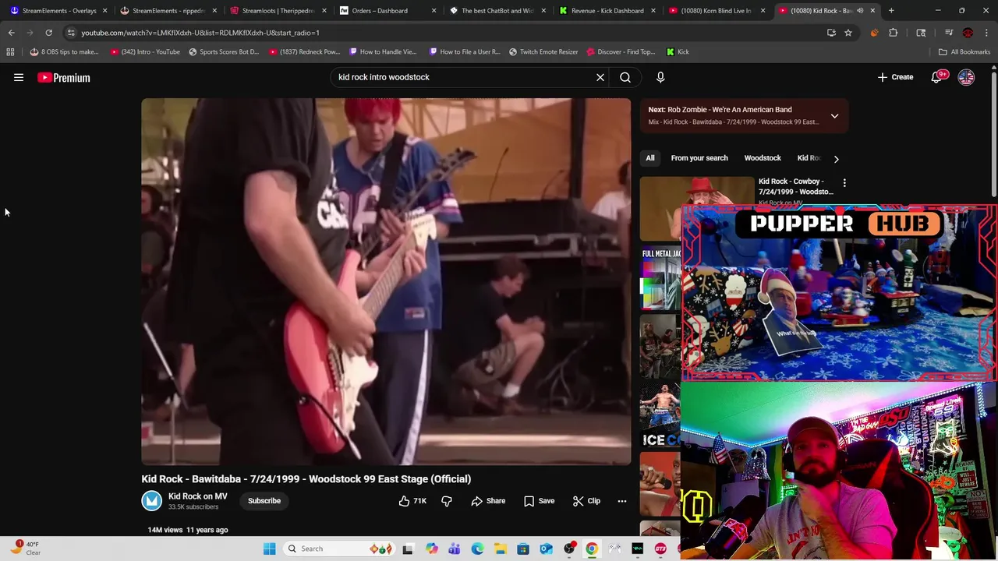
Task: Open Microsoft Store from taskbar
Action: point(523,549)
